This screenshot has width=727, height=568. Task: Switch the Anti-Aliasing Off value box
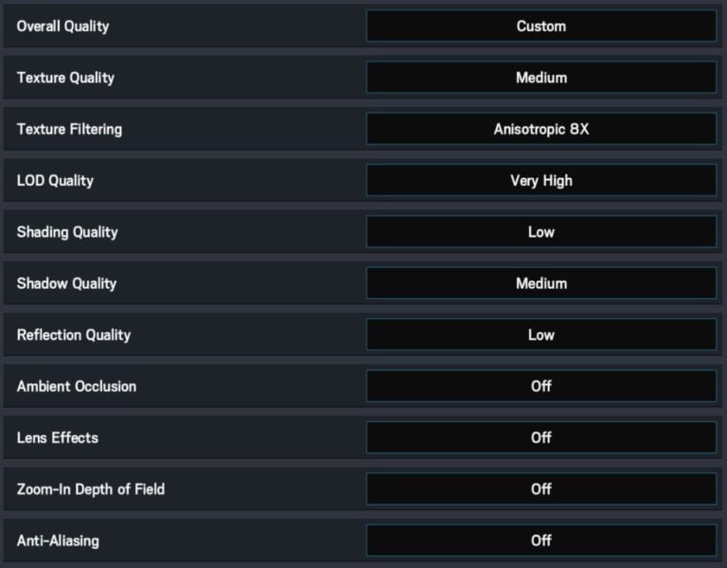(541, 541)
